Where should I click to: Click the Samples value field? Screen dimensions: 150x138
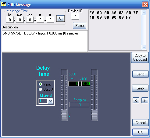[x=79, y=104]
